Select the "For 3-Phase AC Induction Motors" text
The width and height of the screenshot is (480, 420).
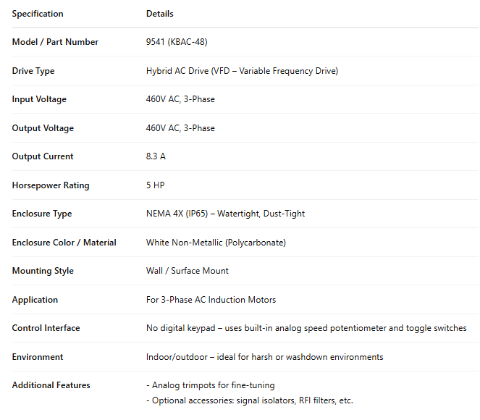coord(211,300)
